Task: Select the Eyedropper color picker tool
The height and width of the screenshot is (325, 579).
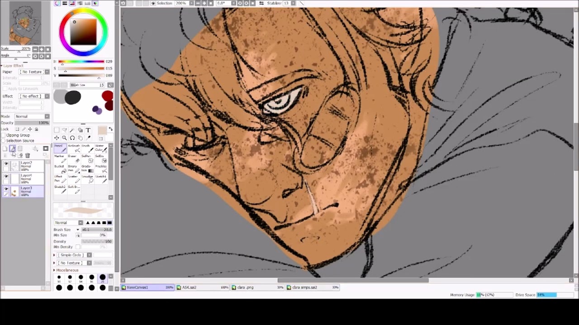Action: (x=88, y=138)
